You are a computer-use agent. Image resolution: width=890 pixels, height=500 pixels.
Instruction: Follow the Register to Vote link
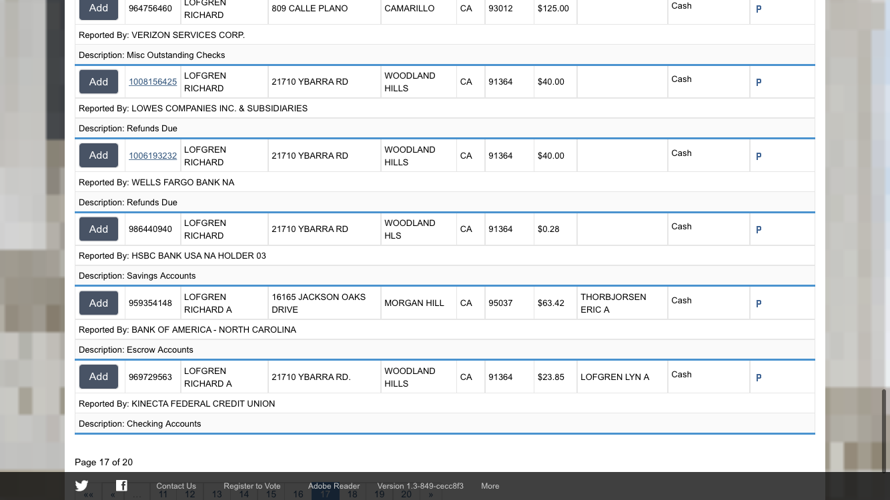(252, 486)
